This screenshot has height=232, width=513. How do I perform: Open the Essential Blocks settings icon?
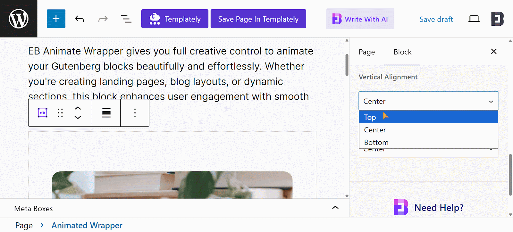[497, 19]
